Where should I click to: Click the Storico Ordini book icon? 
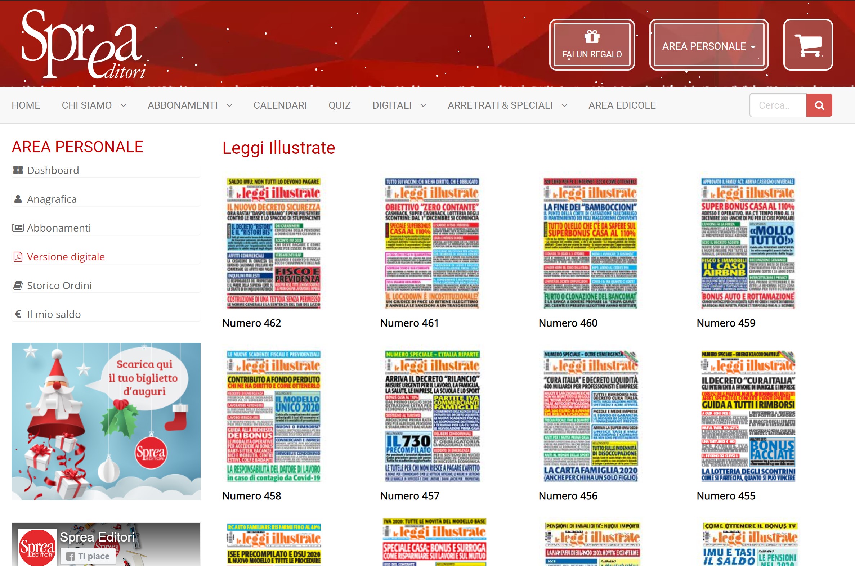tap(18, 286)
